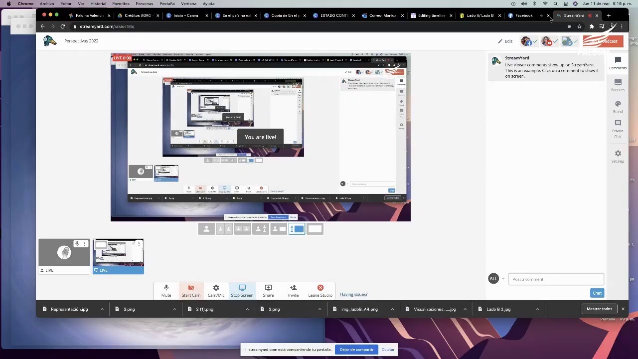Image resolution: width=638 pixels, height=359 pixels.
Task: Click Mostrar todos in downloads bar
Action: coord(599,309)
